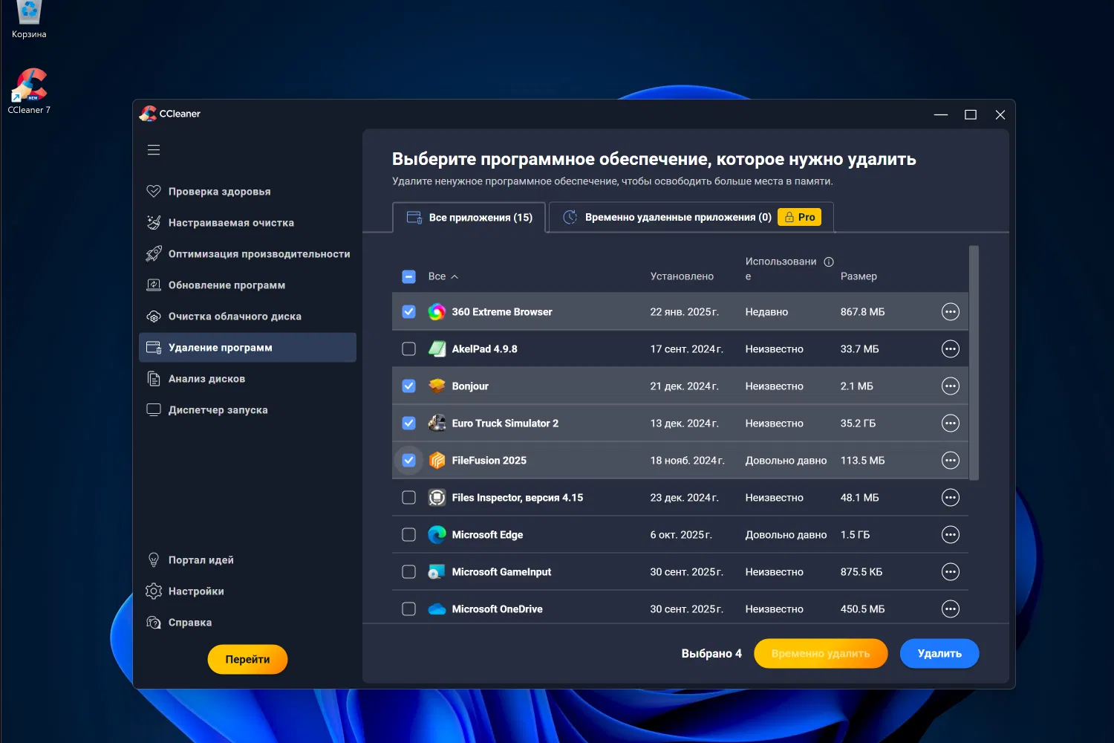
Task: Open the Recycle Bin on the desktop
Action: coord(29,19)
